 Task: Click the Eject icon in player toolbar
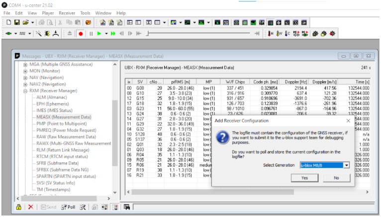click(x=70, y=34)
